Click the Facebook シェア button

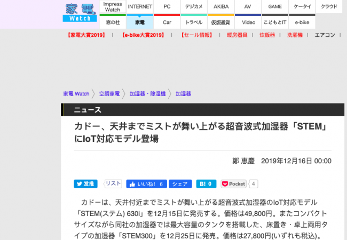click(180, 184)
